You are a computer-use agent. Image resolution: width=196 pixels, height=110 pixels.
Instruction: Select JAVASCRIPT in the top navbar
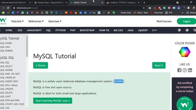pos(34,30)
